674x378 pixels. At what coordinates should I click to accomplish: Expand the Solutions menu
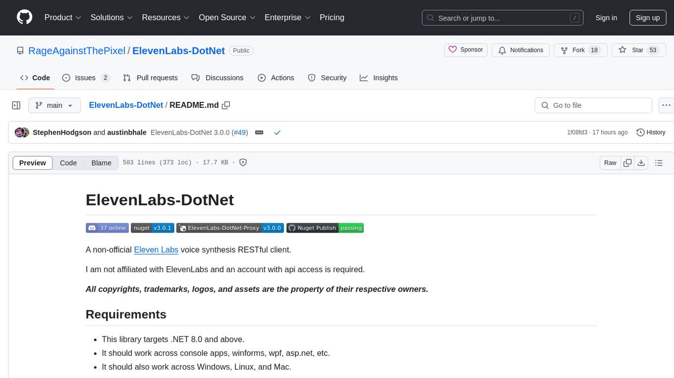tap(112, 17)
